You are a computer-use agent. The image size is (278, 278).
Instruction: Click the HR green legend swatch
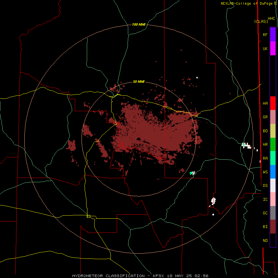(x=273, y=145)
